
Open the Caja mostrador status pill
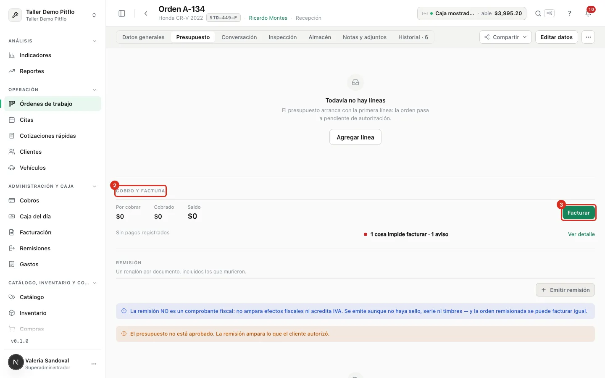pyautogui.click(x=472, y=13)
